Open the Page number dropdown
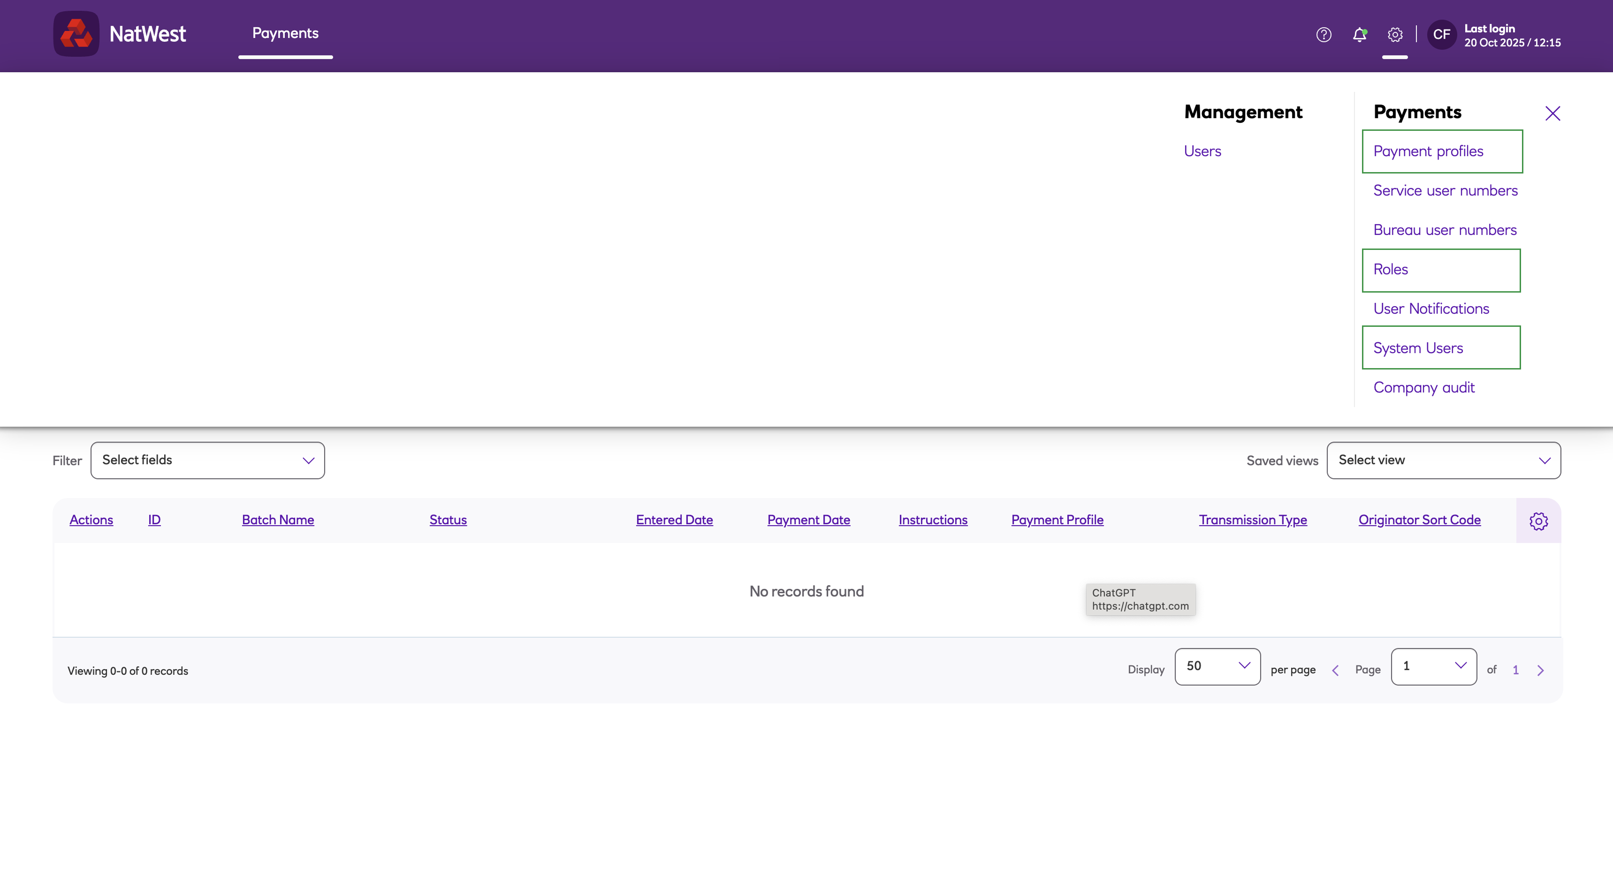This screenshot has height=890, width=1613. (1433, 666)
